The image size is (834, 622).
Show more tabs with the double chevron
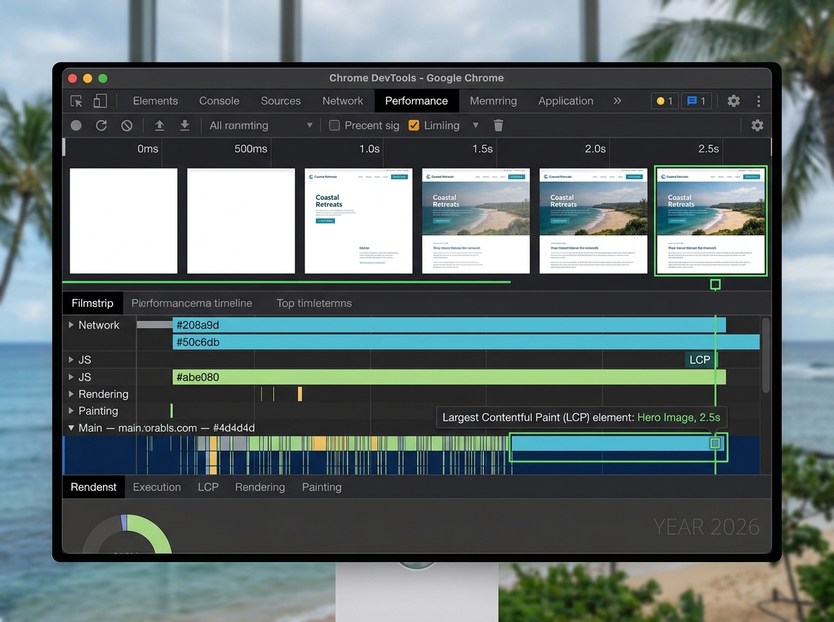coord(617,101)
